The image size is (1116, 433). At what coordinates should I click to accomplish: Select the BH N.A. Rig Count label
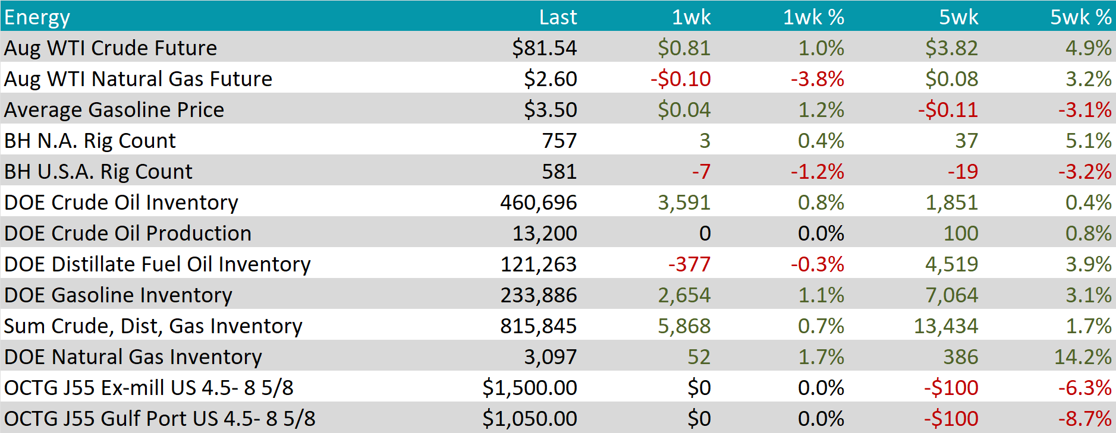click(90, 141)
